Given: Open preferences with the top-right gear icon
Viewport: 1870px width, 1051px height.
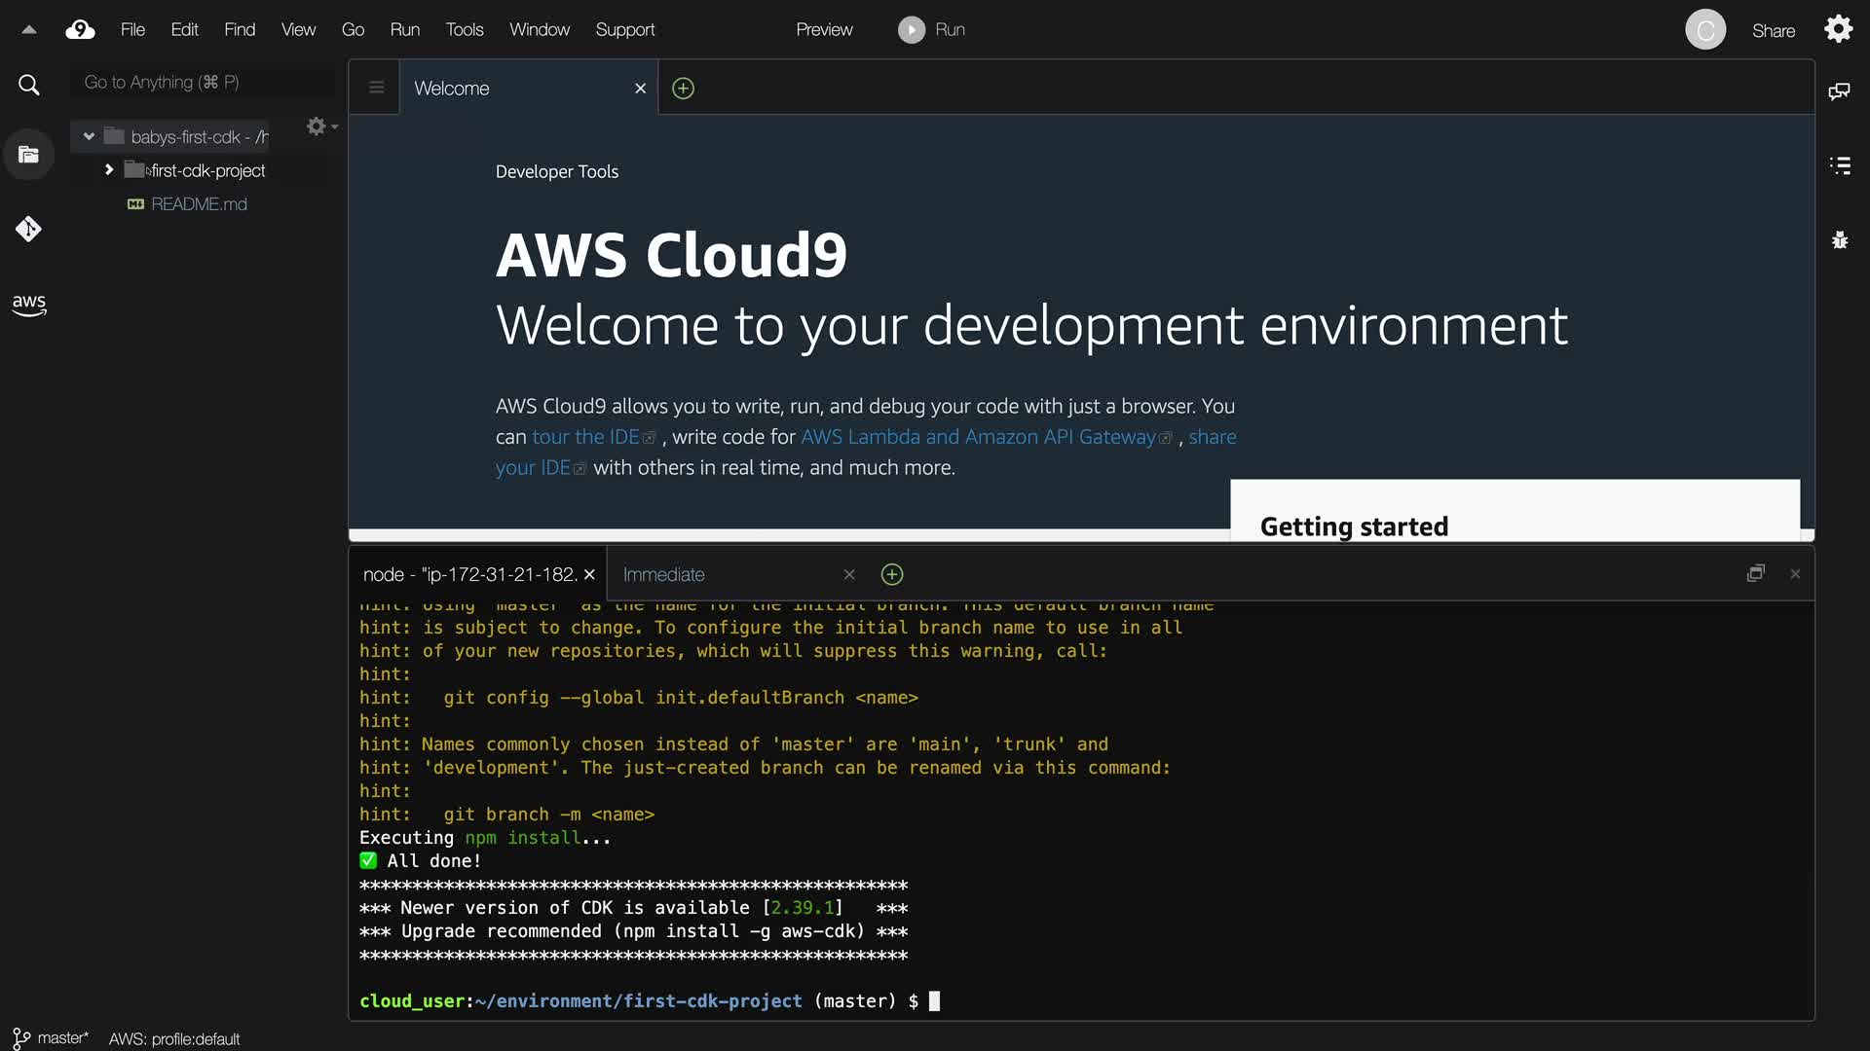Looking at the screenshot, I should click(x=1838, y=29).
